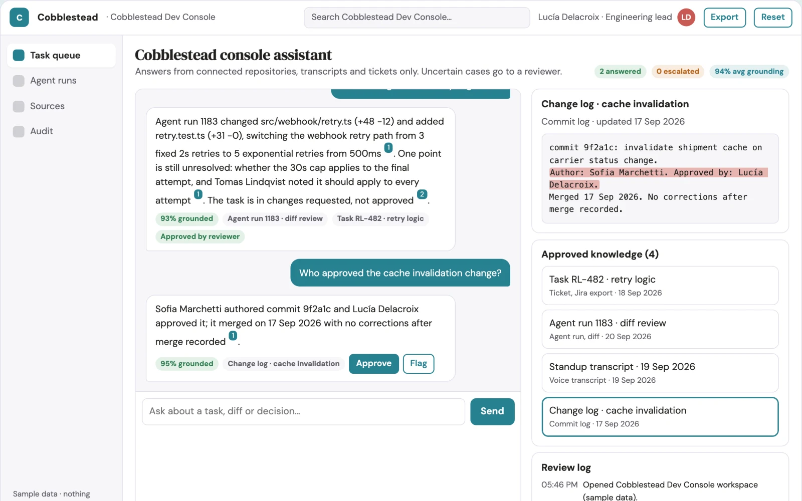This screenshot has height=501, width=802.
Task: Click the '95% grounded' badge
Action: pos(186,364)
